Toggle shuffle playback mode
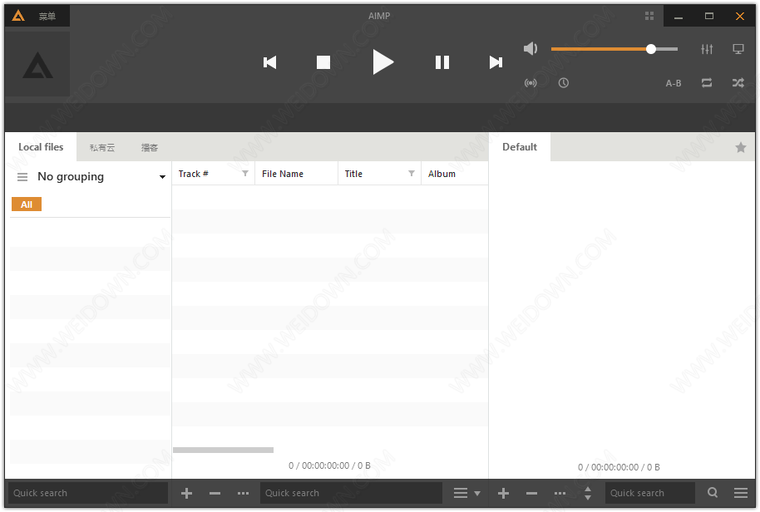The width and height of the screenshot is (760, 512). (x=738, y=83)
